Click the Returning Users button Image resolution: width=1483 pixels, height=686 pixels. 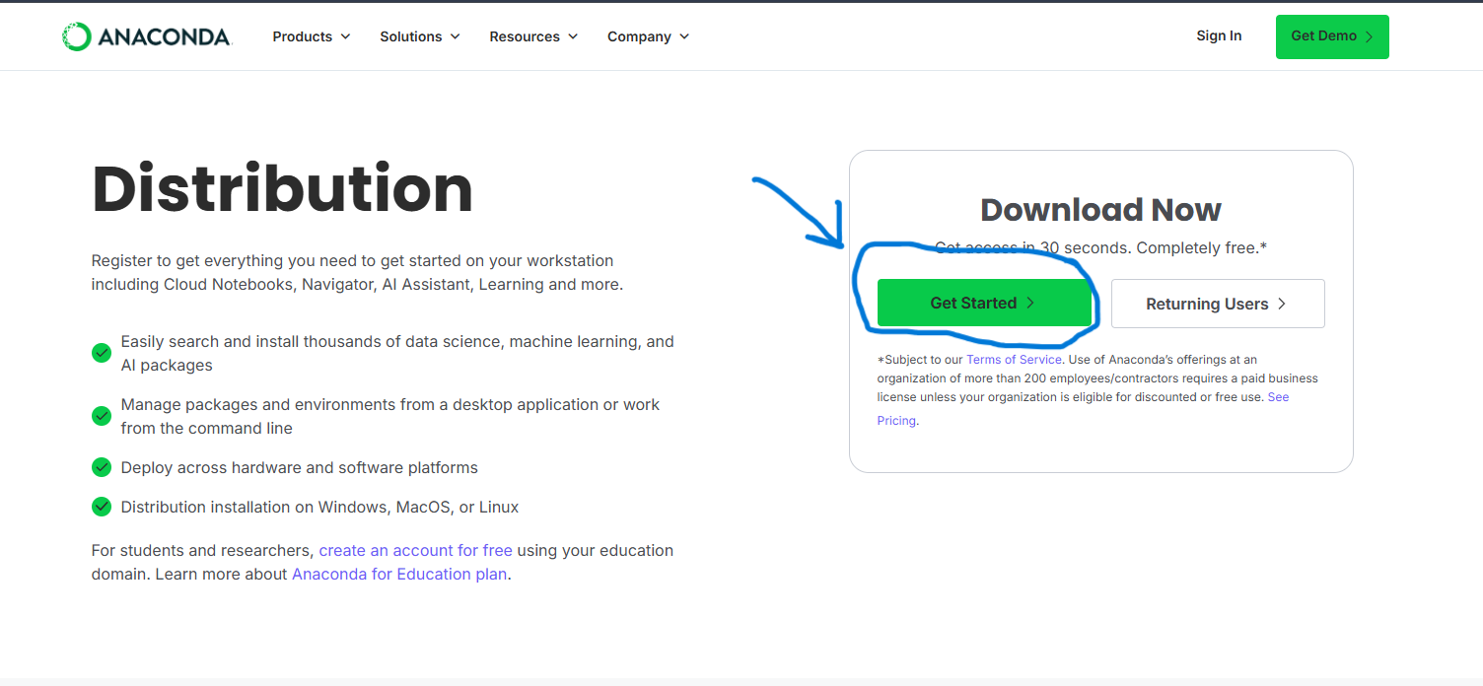[1218, 304]
